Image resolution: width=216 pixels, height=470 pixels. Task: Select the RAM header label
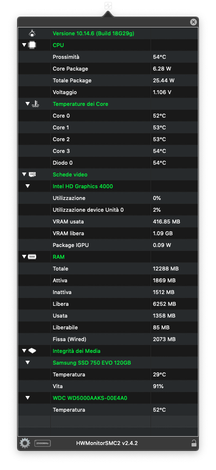click(59, 257)
